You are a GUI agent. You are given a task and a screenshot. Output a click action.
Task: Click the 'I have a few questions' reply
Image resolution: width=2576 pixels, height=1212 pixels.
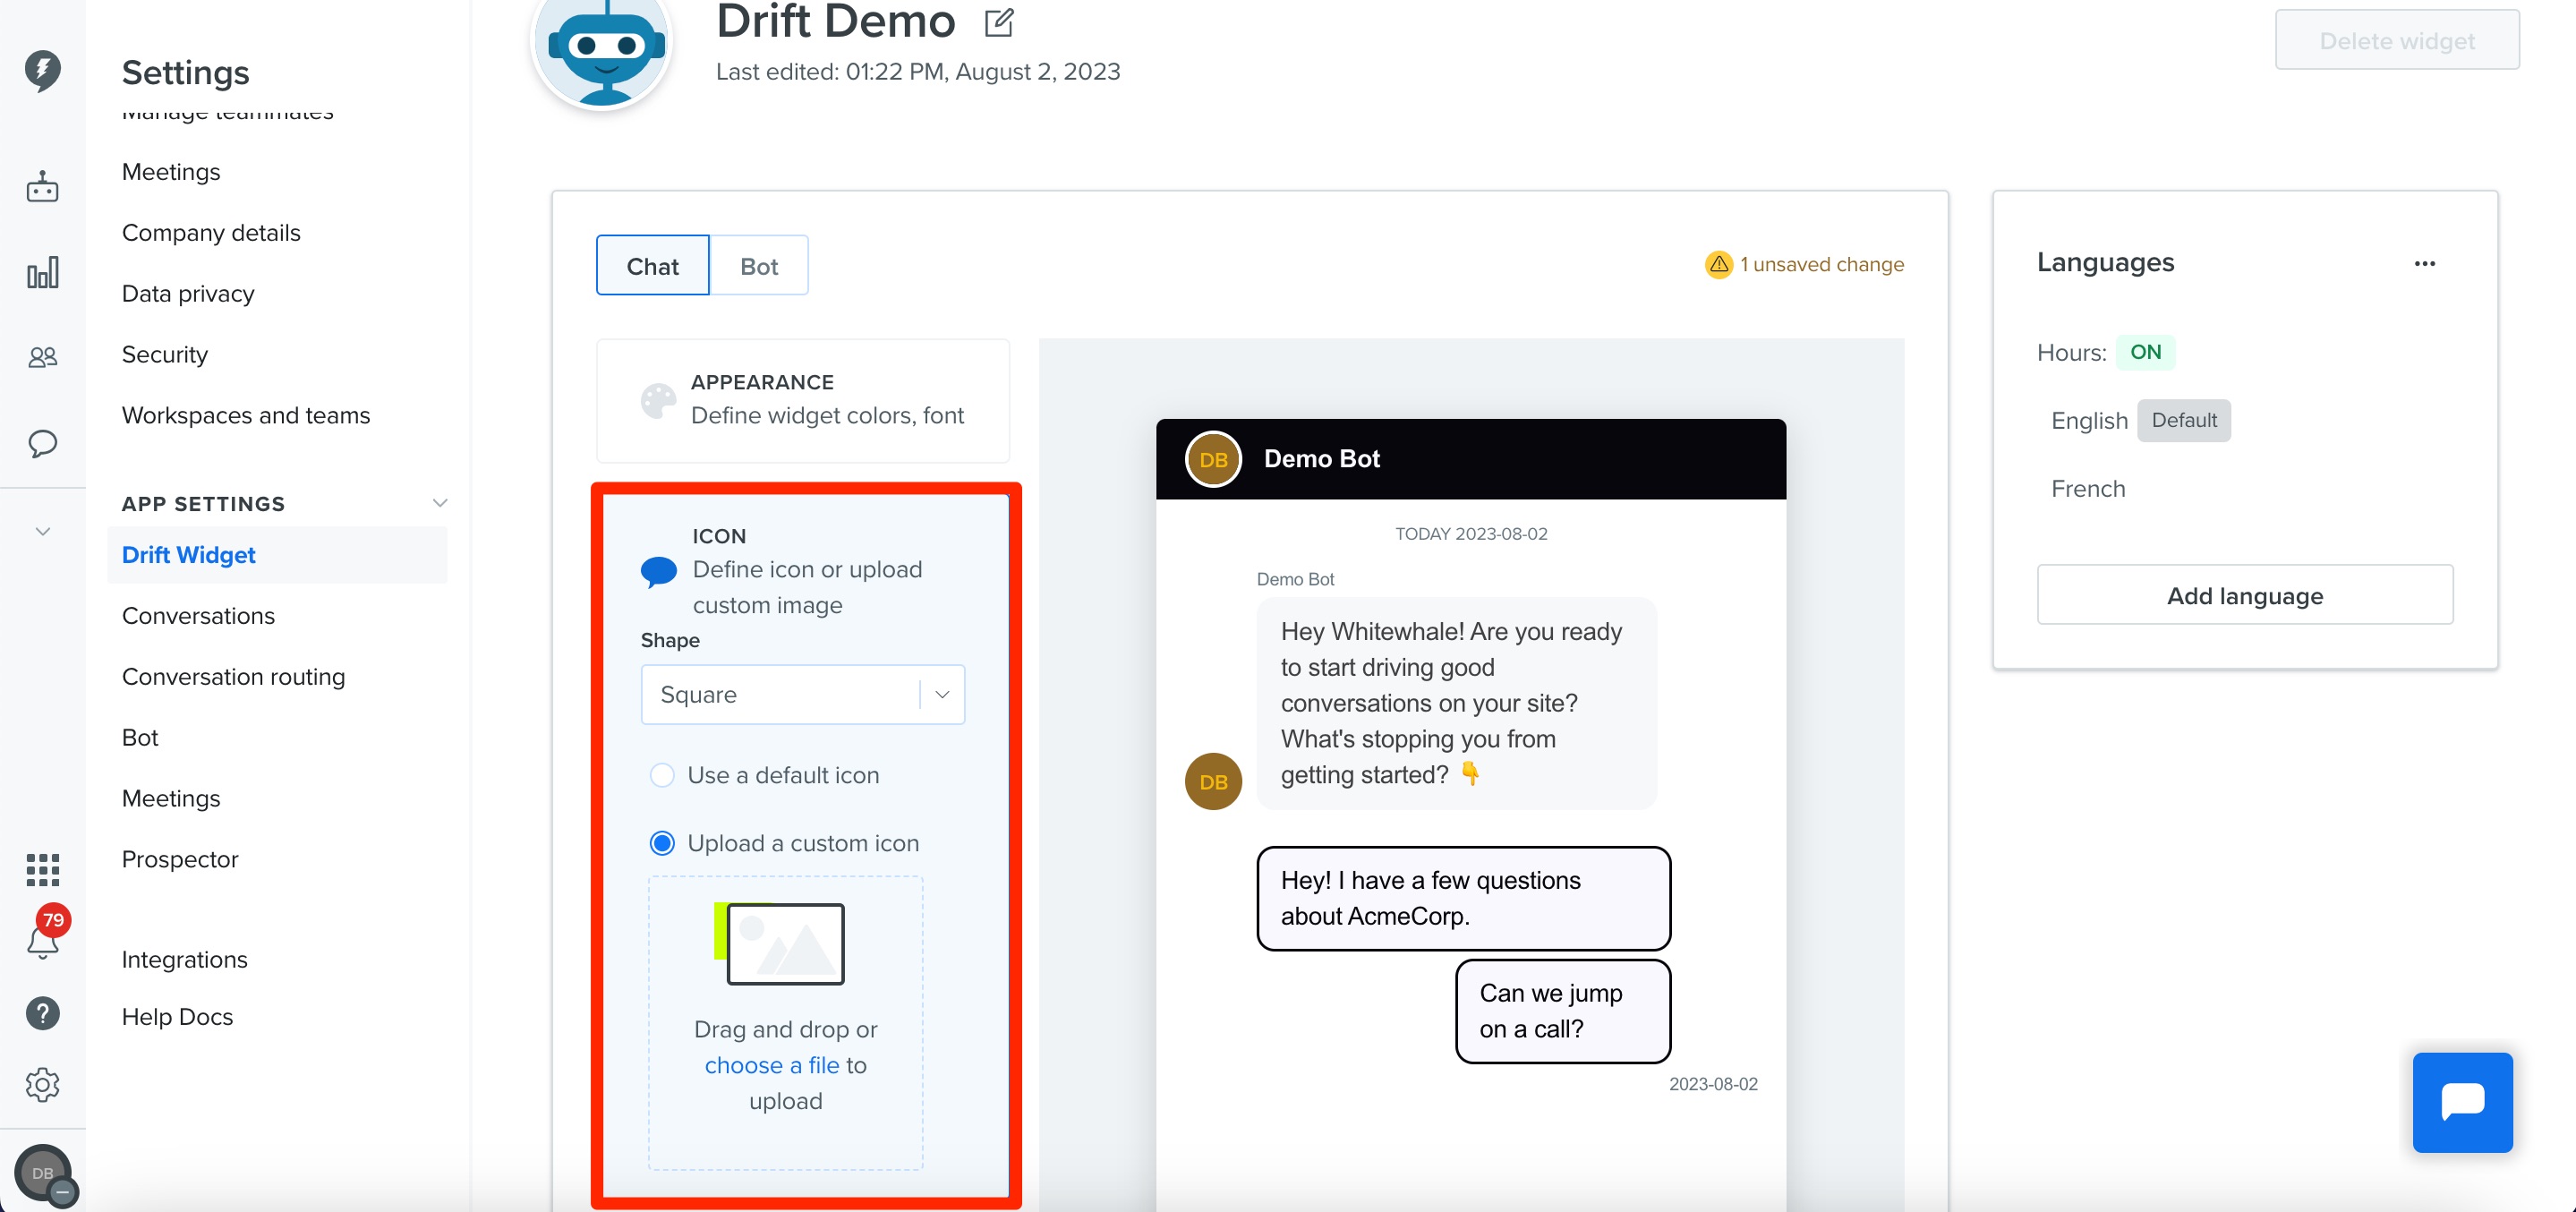pyautogui.click(x=1463, y=898)
